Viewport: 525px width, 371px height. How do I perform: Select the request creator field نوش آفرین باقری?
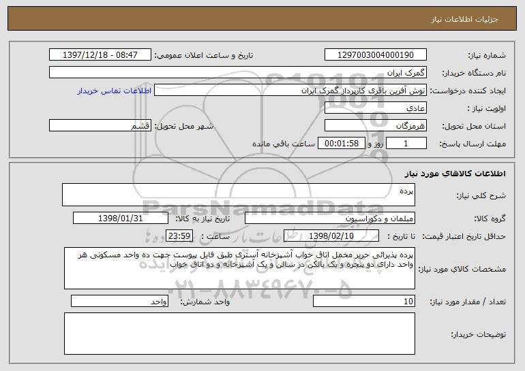point(290,91)
